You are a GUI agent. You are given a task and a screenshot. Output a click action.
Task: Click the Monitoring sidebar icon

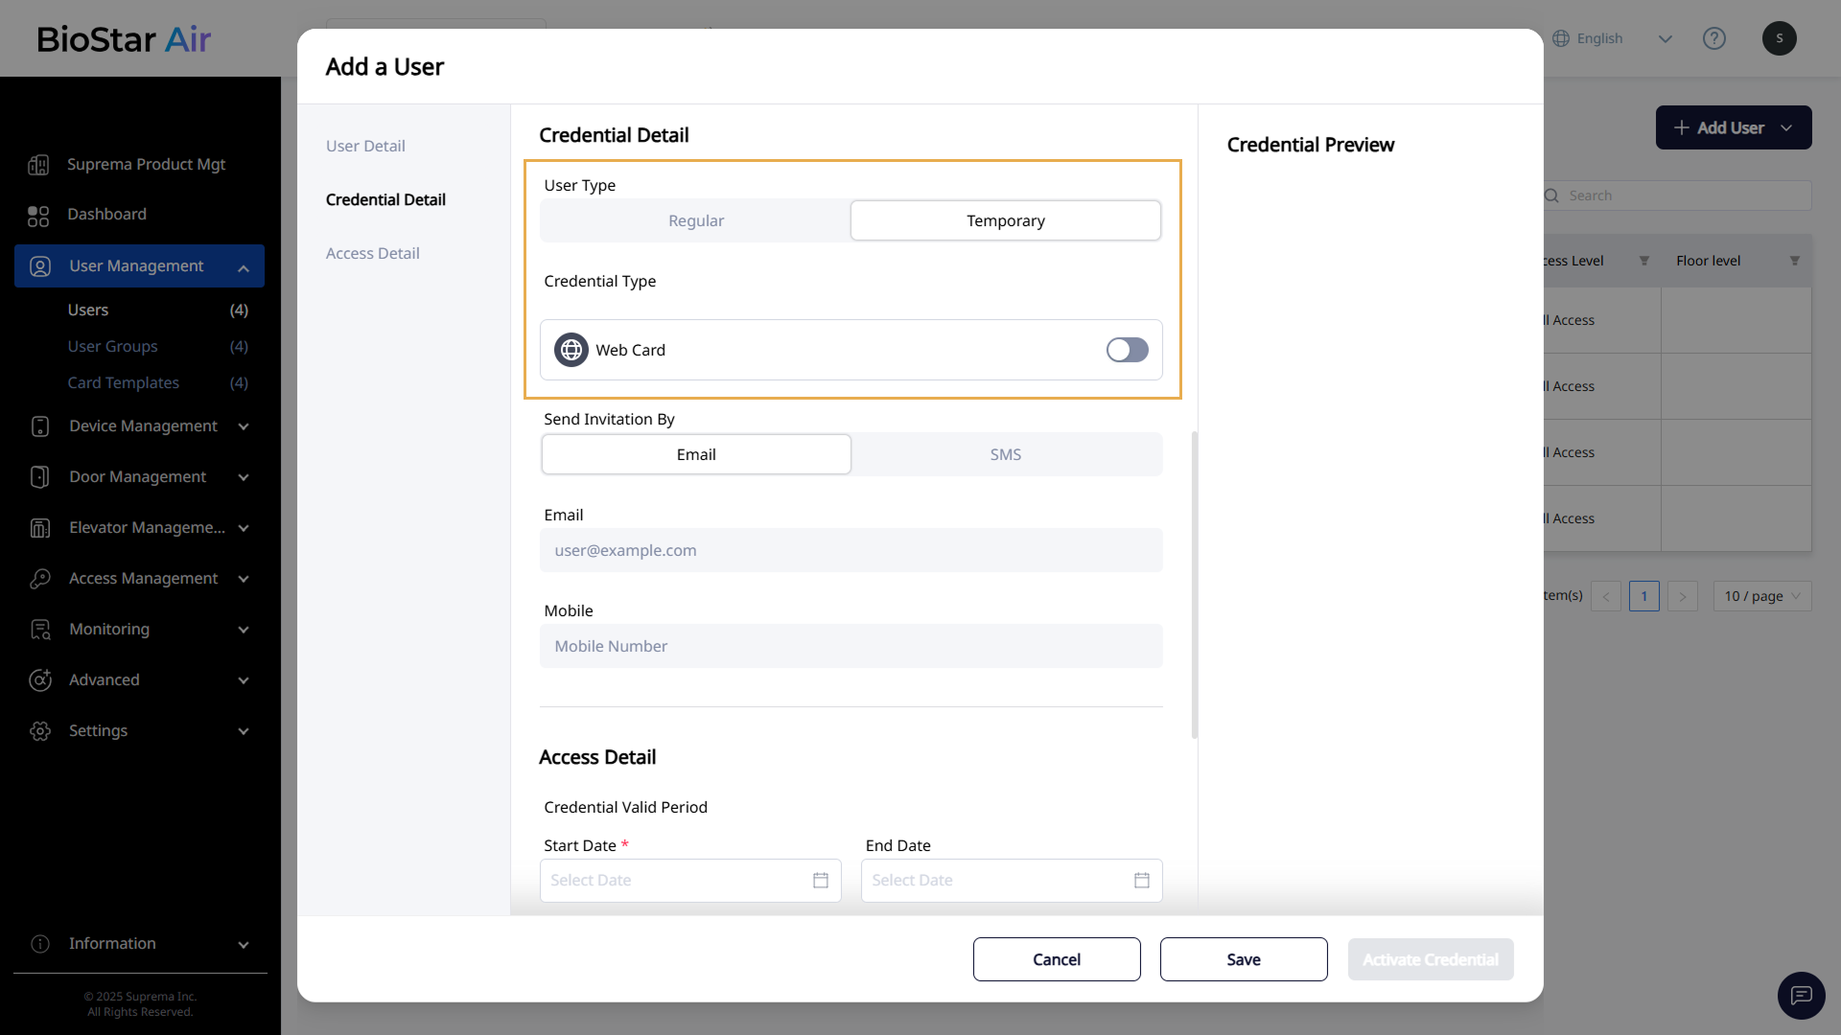40,630
